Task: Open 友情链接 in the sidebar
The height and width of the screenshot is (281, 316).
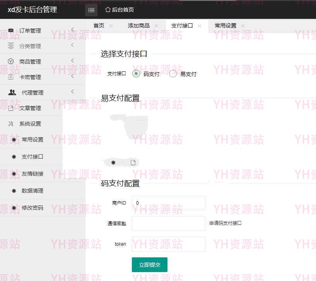Action: click(32, 174)
